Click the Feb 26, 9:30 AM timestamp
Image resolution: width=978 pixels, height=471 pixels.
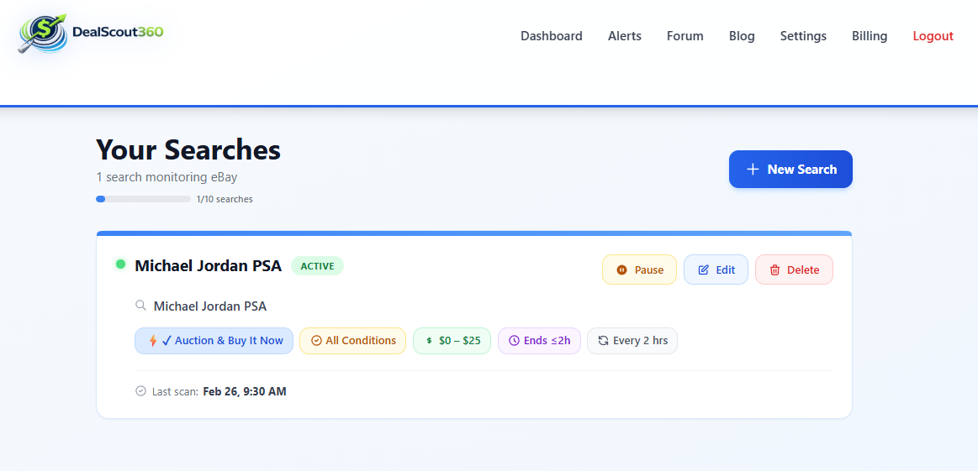point(245,392)
